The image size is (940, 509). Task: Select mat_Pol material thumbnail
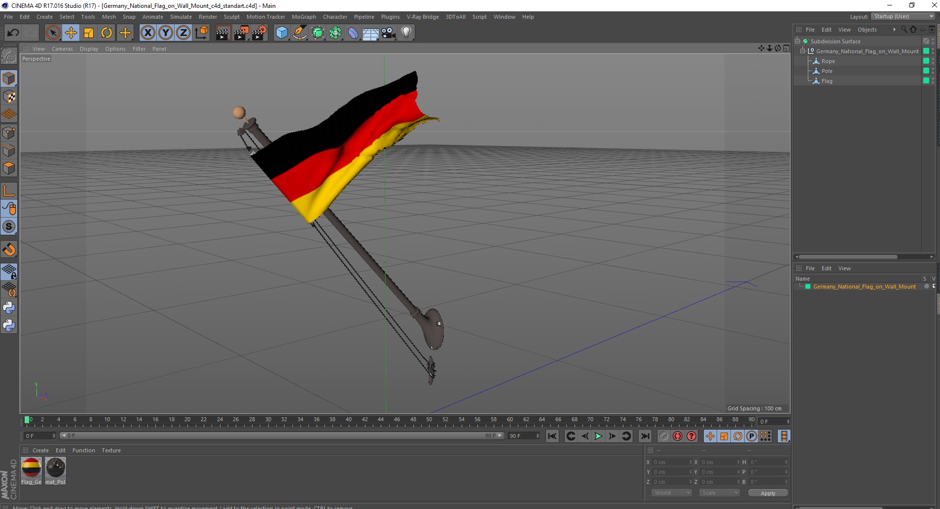click(55, 471)
